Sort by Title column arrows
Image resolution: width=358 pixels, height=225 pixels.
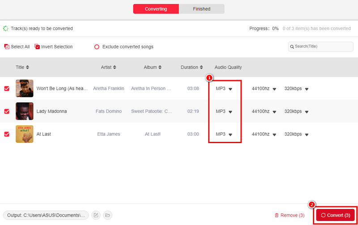pos(27,67)
